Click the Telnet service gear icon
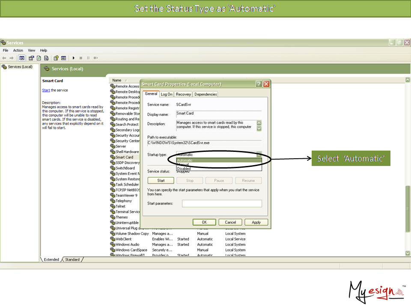Screen dimensions: 411x308 pos(113,206)
